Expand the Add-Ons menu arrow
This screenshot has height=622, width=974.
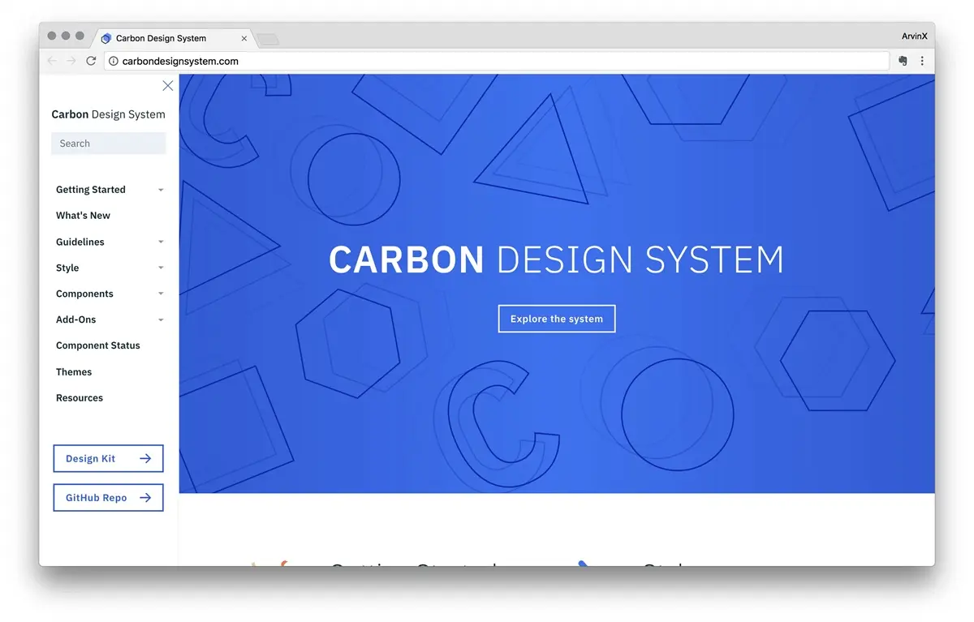161,320
